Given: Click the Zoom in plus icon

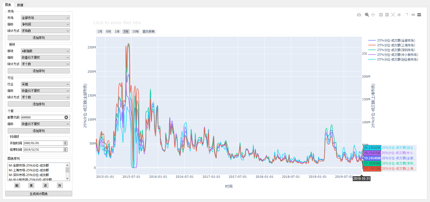Looking at the screenshot, I should (381, 15).
